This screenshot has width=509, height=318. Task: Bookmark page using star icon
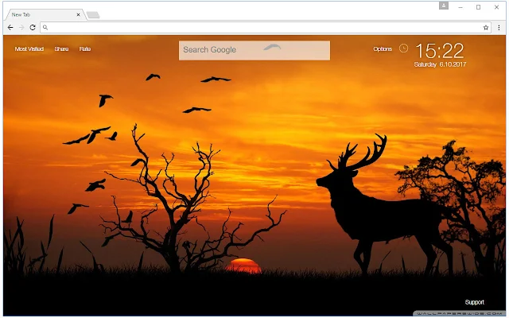(486, 28)
